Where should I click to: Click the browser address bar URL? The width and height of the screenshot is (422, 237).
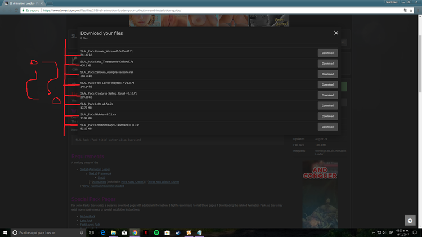[x=112, y=10]
